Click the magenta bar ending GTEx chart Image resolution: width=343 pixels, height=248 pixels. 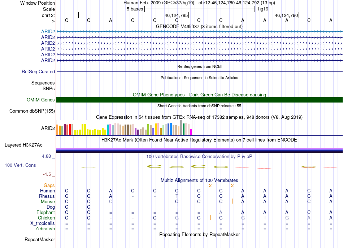click(x=191, y=132)
